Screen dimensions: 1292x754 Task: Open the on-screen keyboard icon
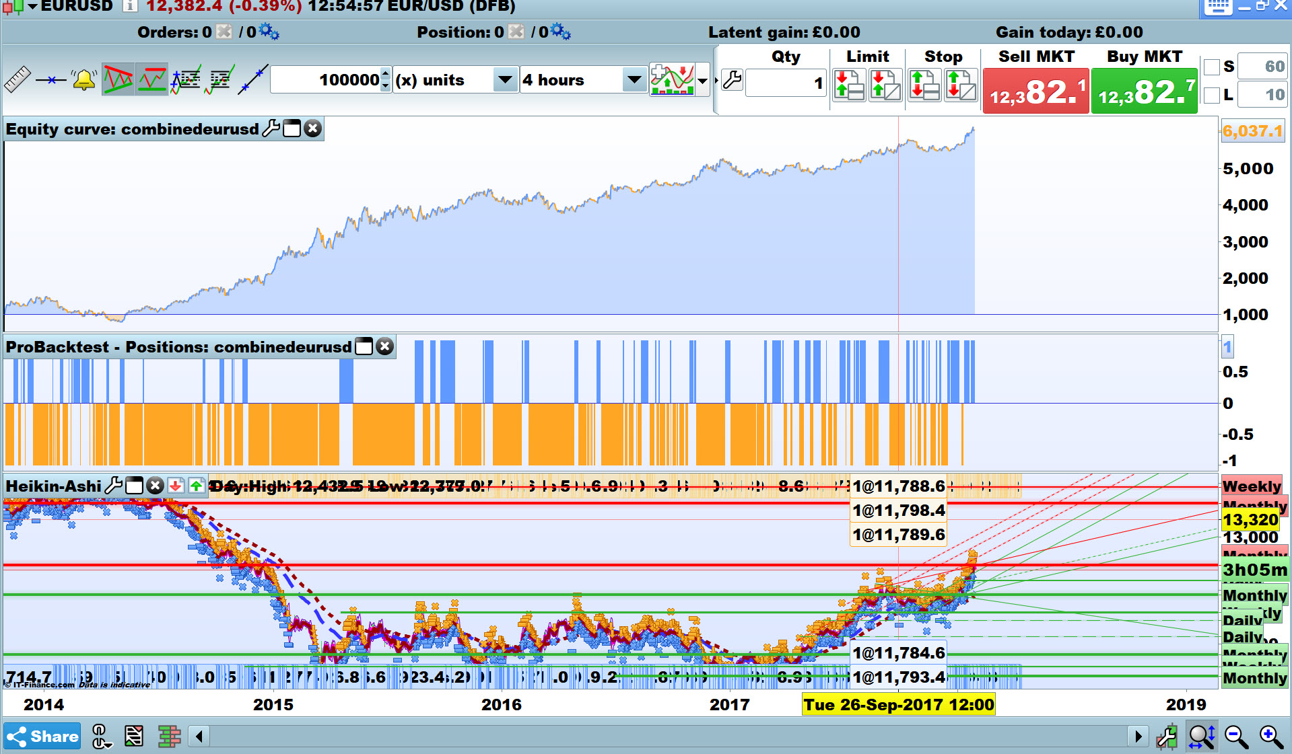click(x=1218, y=7)
